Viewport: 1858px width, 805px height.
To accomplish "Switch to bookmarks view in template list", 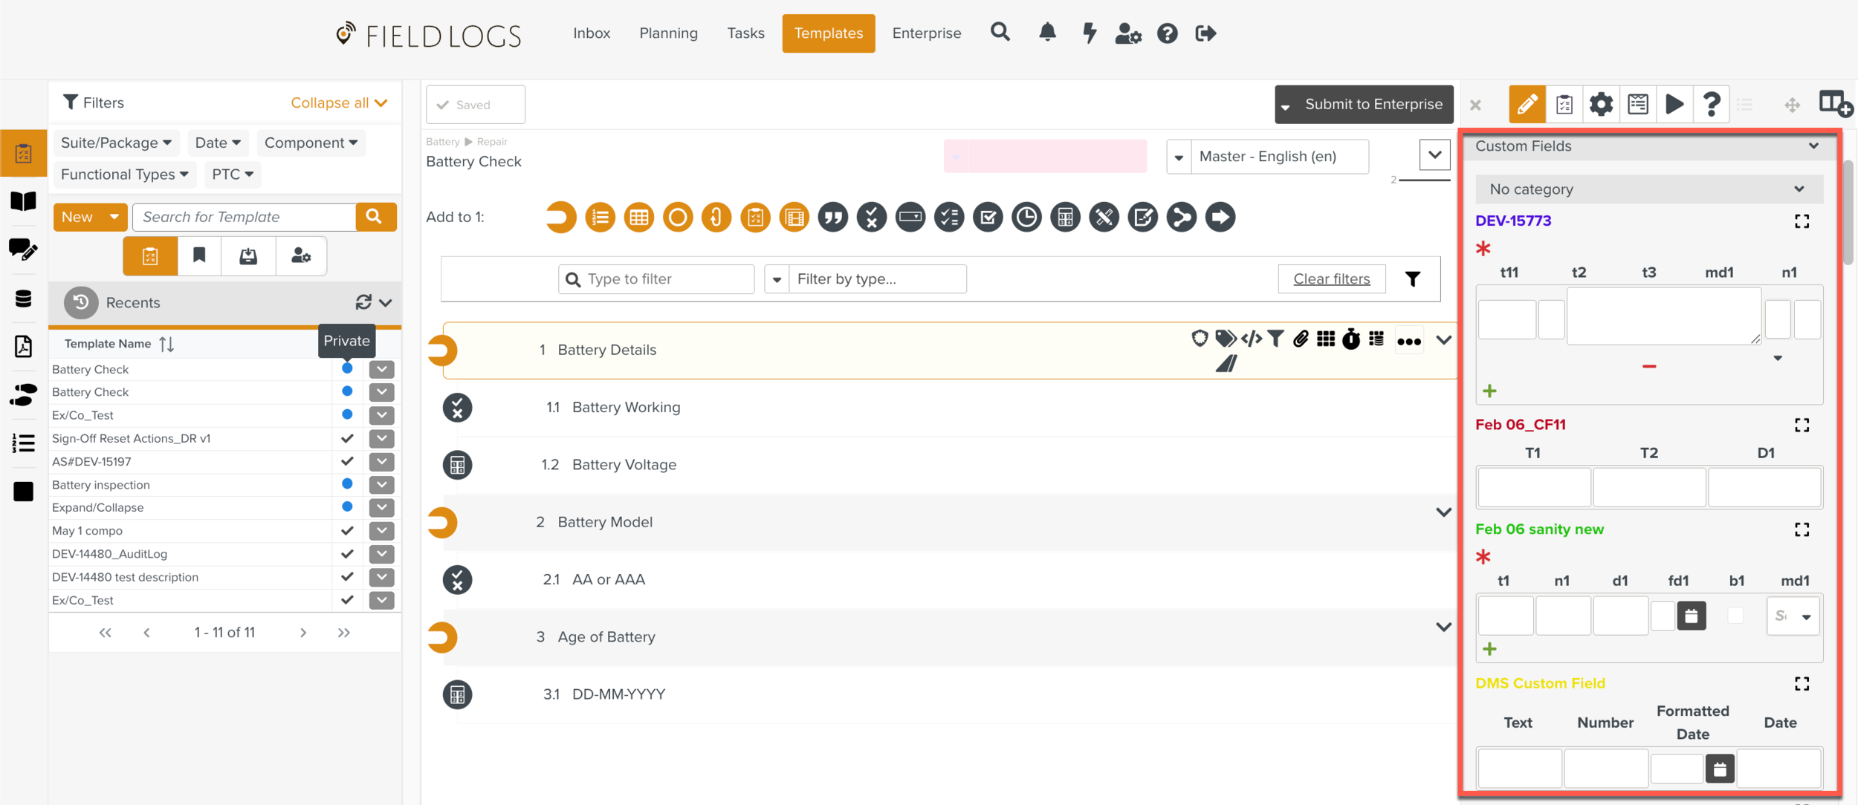I will pos(199,256).
